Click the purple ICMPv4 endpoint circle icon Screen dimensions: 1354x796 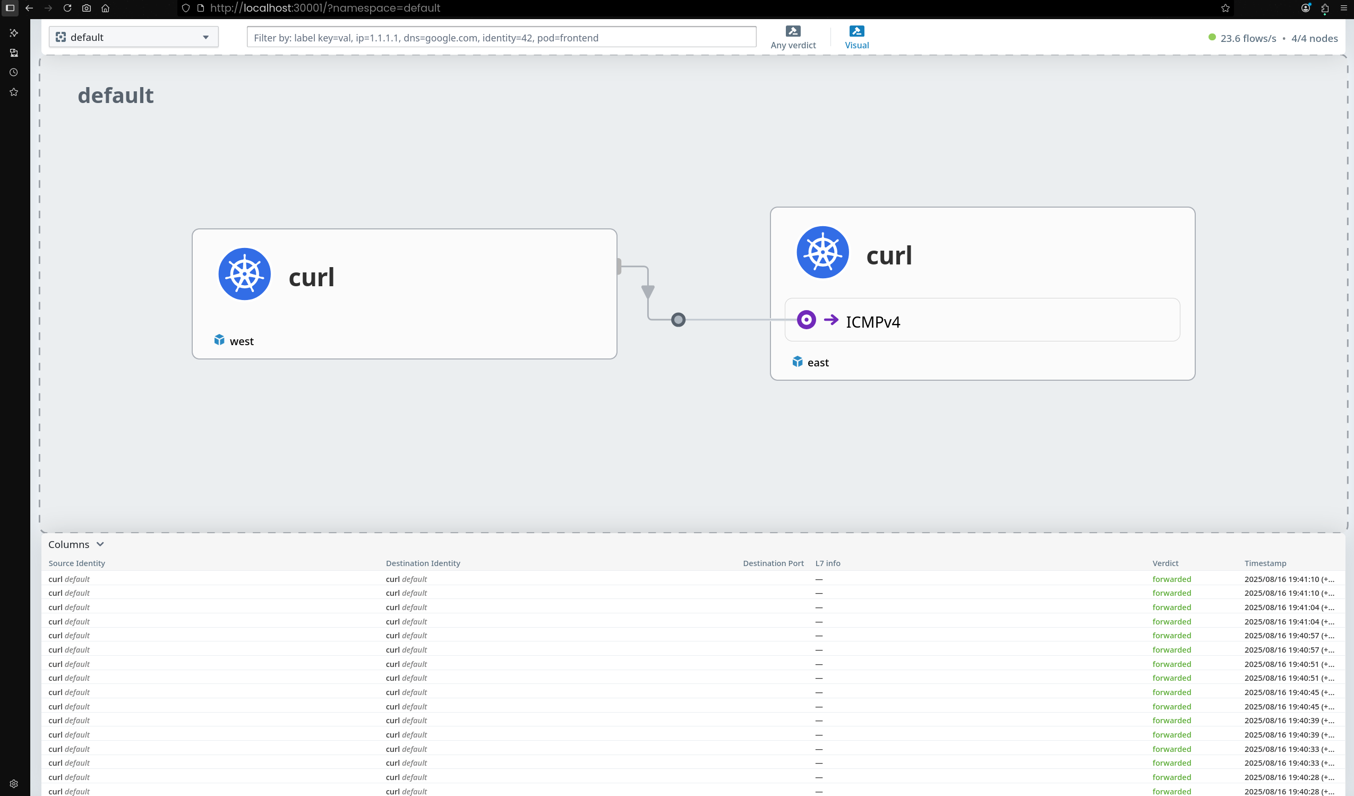coord(806,320)
